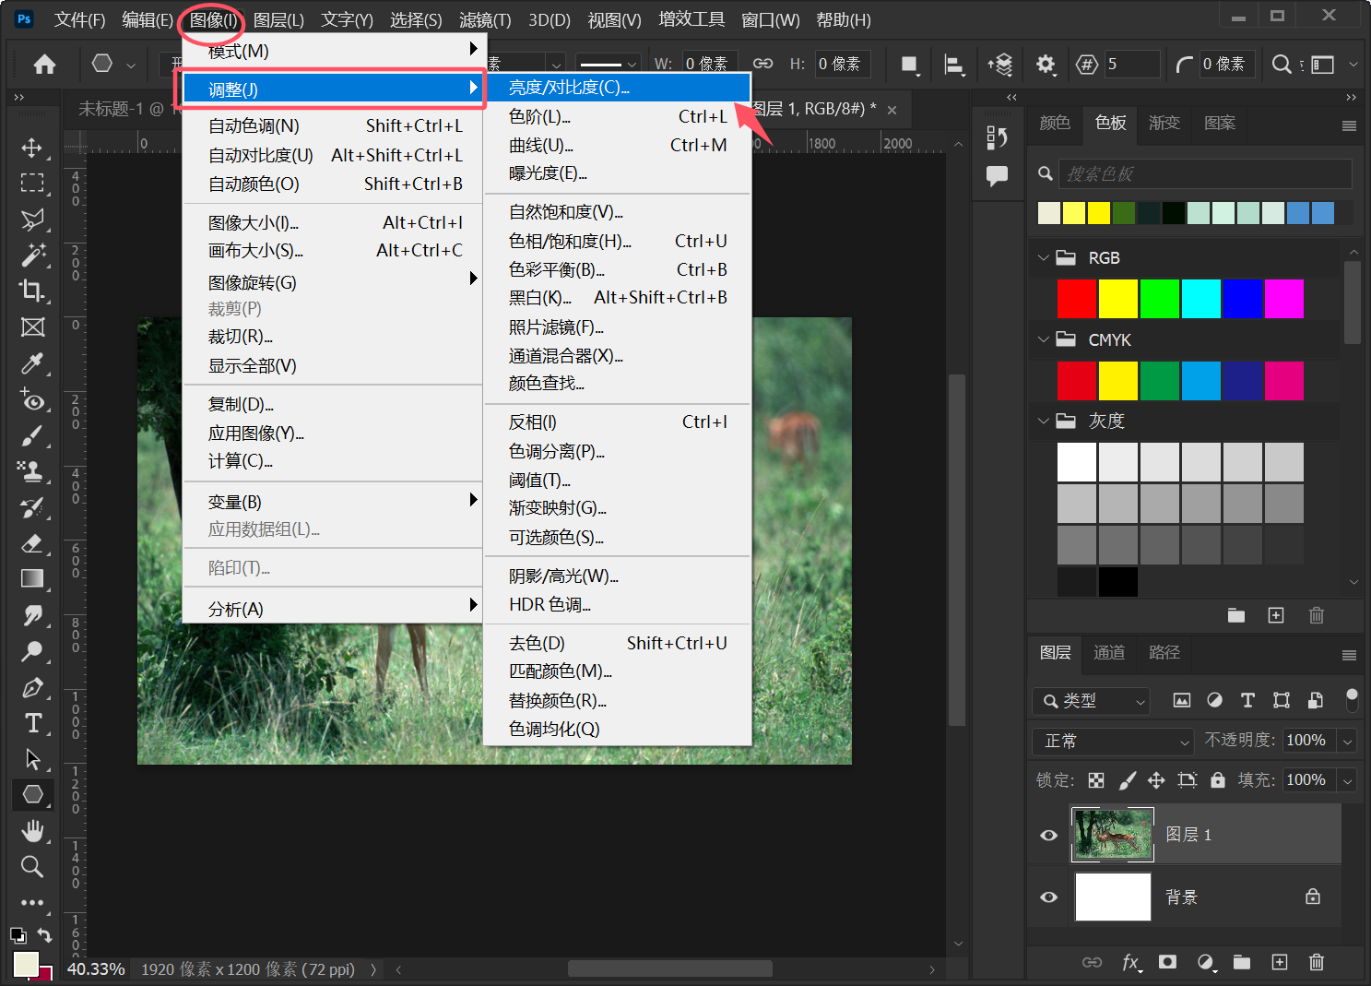Collapse the CMYK swatch group
This screenshot has height=986, width=1371.
(x=1044, y=339)
